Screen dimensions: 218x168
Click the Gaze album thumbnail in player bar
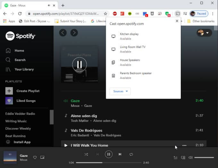pos(10,157)
